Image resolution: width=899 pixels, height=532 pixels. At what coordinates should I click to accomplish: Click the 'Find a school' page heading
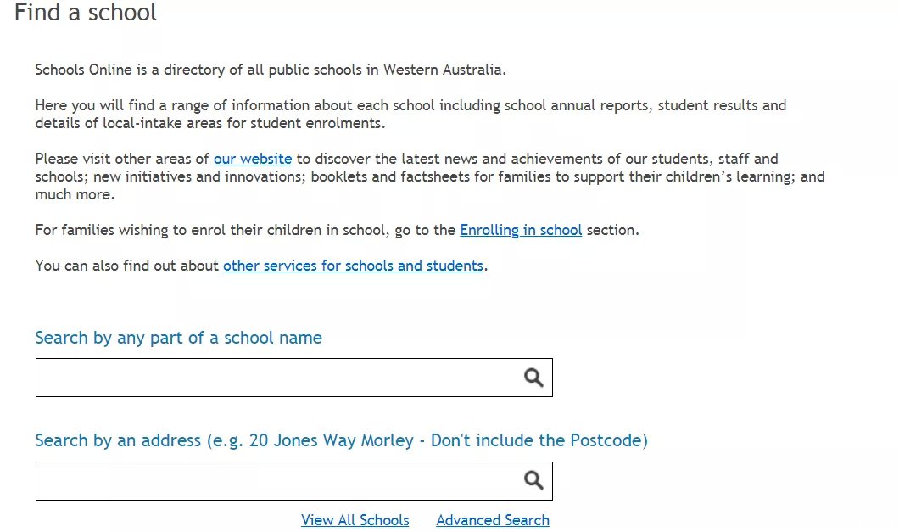pyautogui.click(x=86, y=12)
